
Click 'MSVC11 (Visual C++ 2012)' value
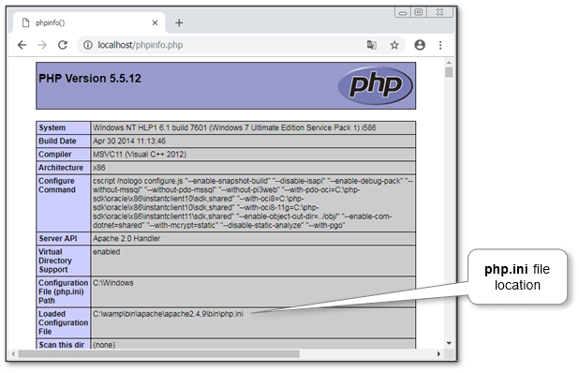click(x=140, y=155)
